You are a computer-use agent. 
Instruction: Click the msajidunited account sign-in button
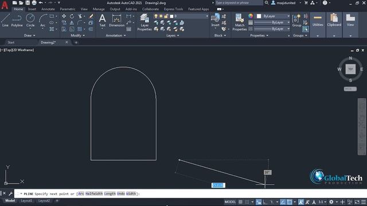click(x=283, y=3)
